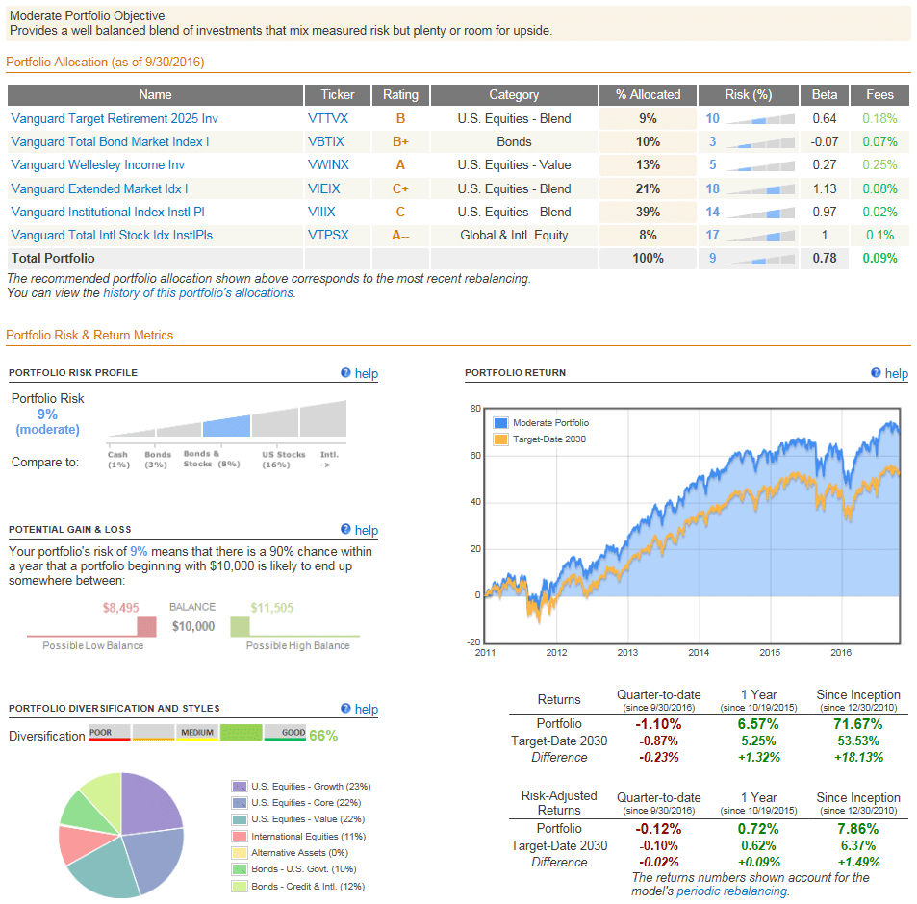Click the 7.86% risk-adjusted since inception return
Image resolution: width=917 pixels, height=904 pixels.
858,829
